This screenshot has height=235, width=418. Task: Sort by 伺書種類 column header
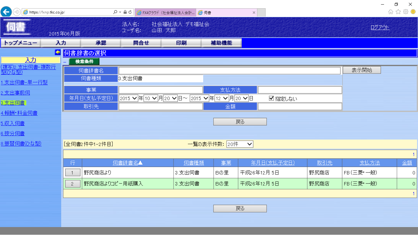click(x=194, y=163)
